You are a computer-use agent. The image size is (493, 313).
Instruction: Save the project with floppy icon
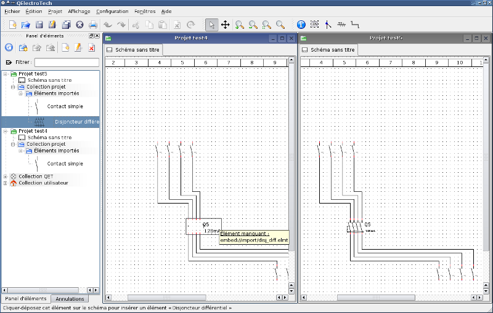pos(39,25)
